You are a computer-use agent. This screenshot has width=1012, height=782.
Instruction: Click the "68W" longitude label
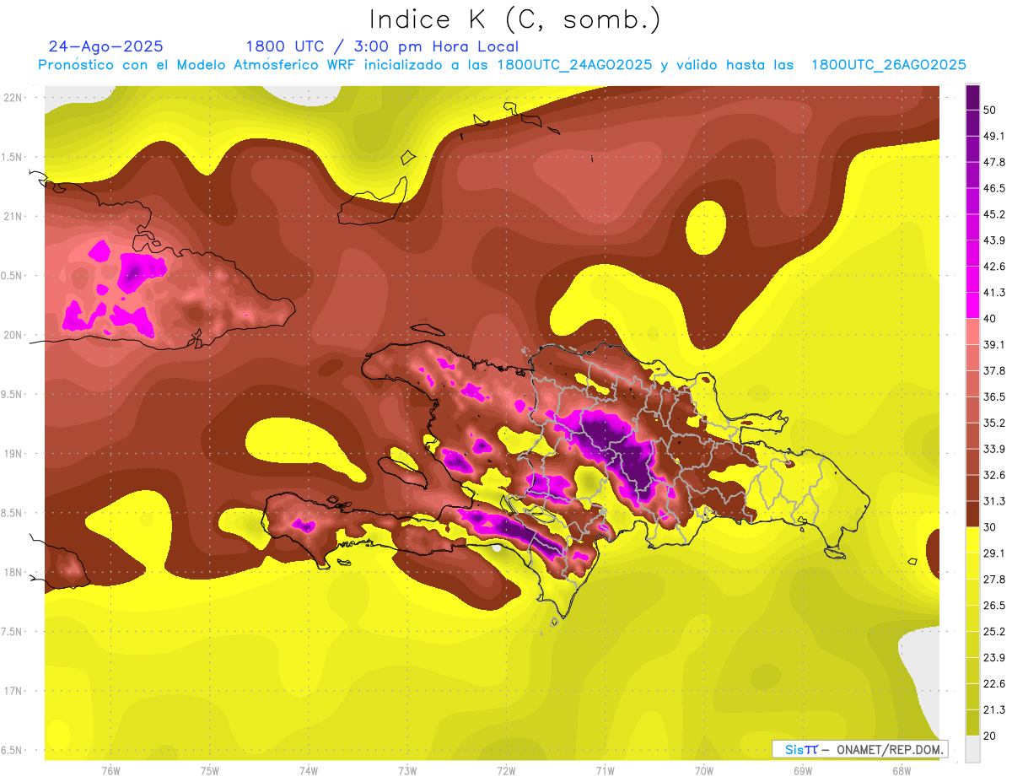pos(902,770)
